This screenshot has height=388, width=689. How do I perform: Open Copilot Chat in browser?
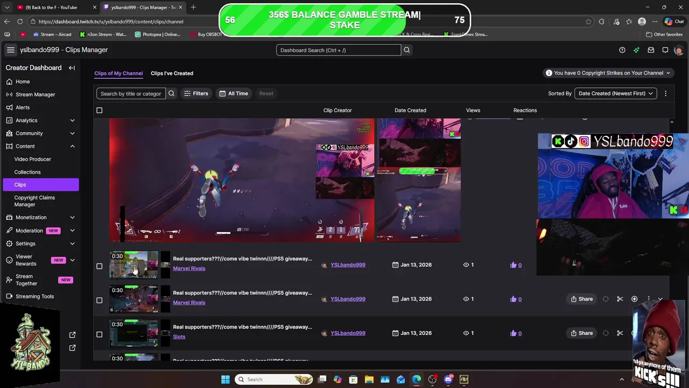[x=676, y=22]
